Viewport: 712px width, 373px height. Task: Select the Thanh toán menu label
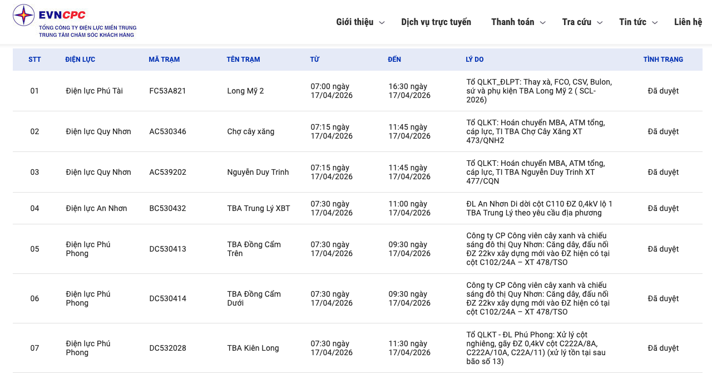pyautogui.click(x=512, y=22)
